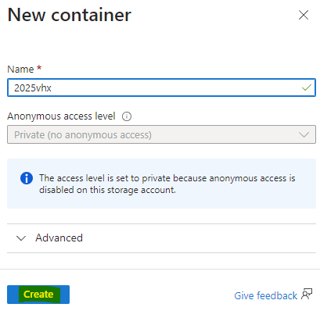320x318 pixels.
Task: Focus the Name input field
Action: [x=161, y=88]
